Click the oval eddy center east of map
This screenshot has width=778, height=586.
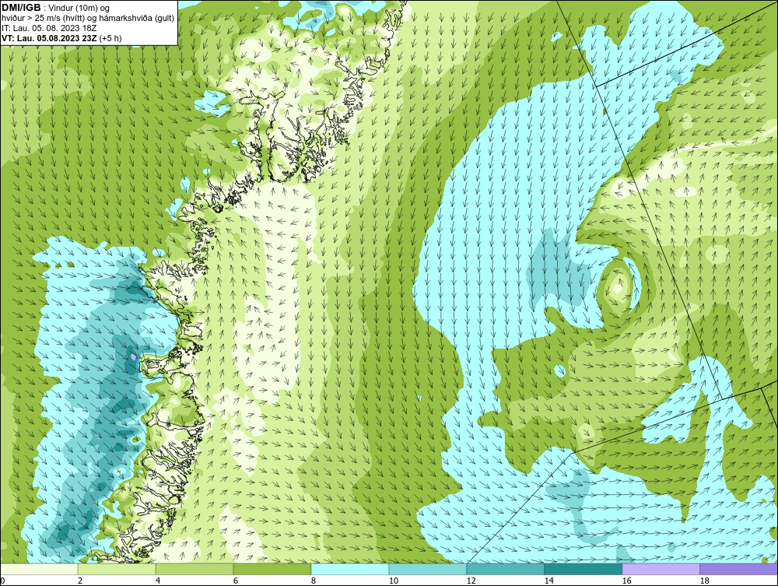pyautogui.click(x=617, y=287)
